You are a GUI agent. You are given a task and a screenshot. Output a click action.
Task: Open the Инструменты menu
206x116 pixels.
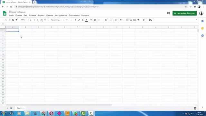pyautogui.click(x=61, y=15)
